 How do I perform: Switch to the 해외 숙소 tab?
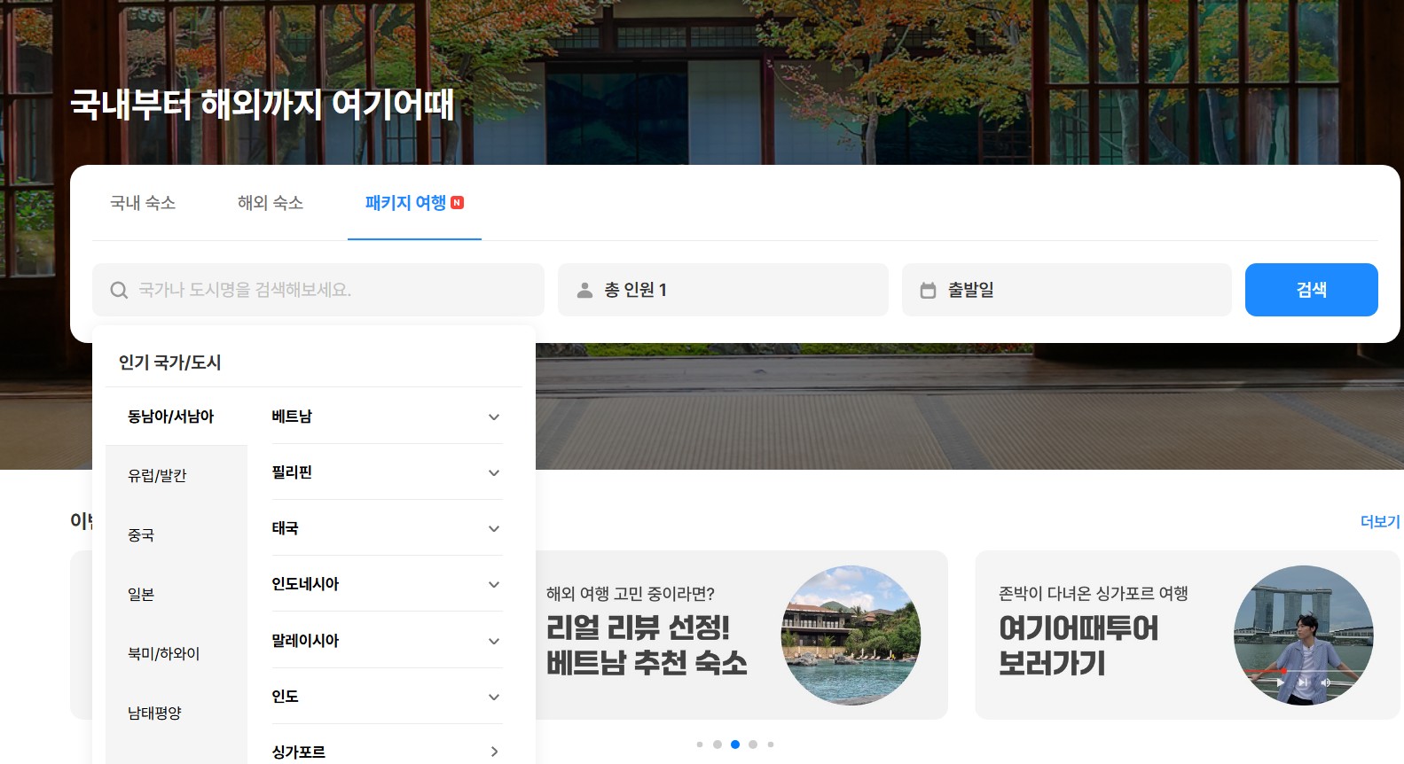pyautogui.click(x=271, y=203)
